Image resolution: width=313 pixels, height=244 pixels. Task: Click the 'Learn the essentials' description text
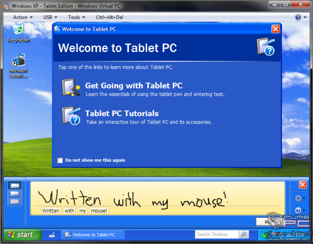[x=155, y=94]
